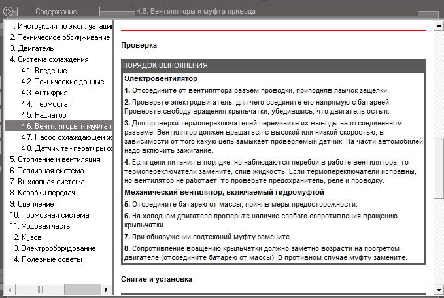Collapse 4. Система охлаждения chapter
This screenshot has width=444, height=298.
(49, 59)
